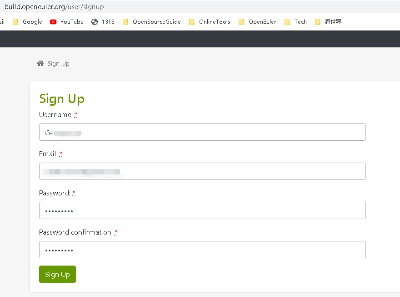The height and width of the screenshot is (297, 400).
Task: Focus the Email input field
Action: click(x=202, y=171)
